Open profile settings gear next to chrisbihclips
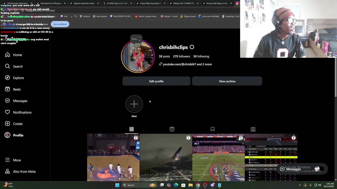This screenshot has width=337, height=189. point(192,47)
